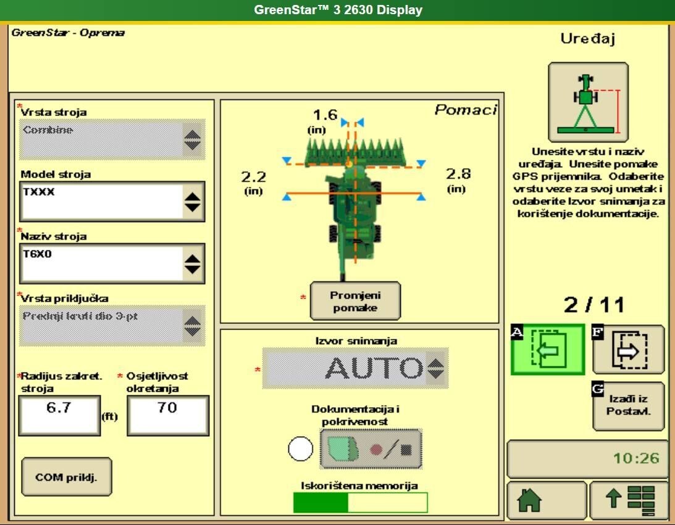
Task: Click the 2.2 (in) offset value
Action: pos(254,183)
